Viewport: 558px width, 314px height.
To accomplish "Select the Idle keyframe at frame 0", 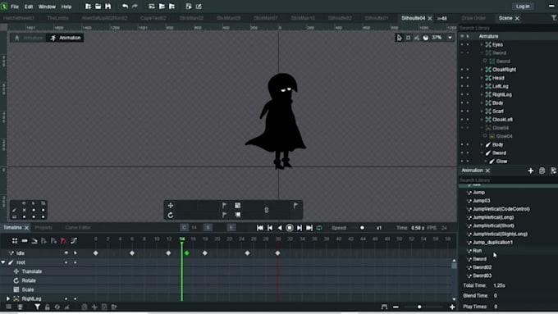I will coord(95,253).
